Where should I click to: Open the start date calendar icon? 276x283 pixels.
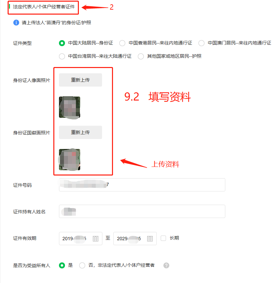[95, 239]
